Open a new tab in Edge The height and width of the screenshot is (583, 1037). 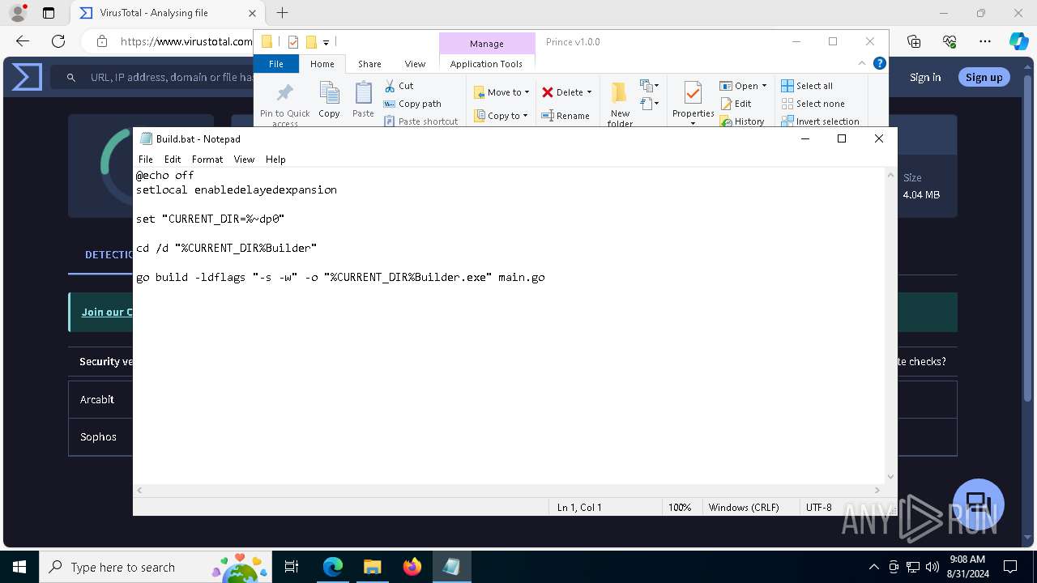click(x=282, y=13)
